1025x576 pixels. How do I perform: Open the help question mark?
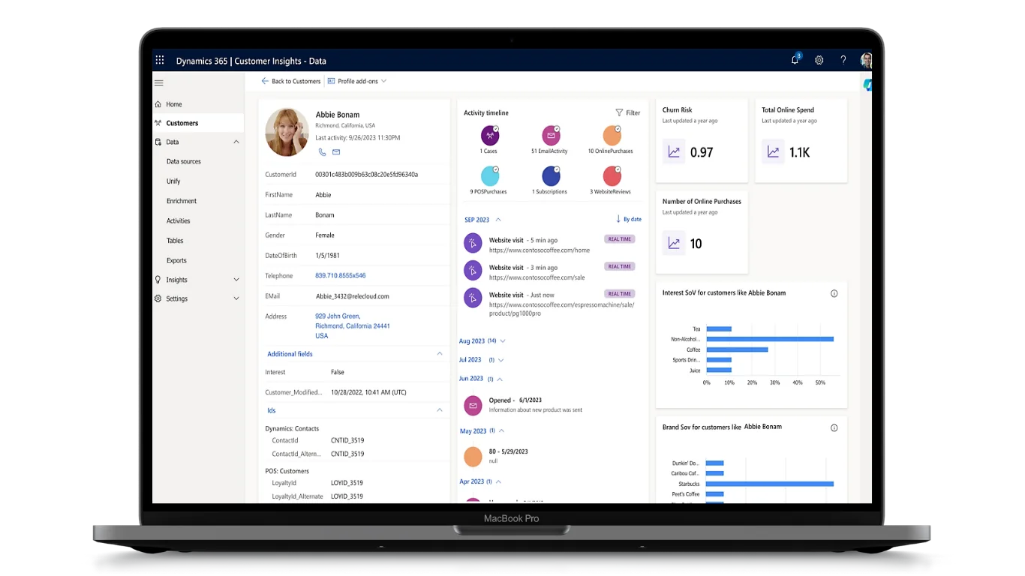(x=843, y=61)
